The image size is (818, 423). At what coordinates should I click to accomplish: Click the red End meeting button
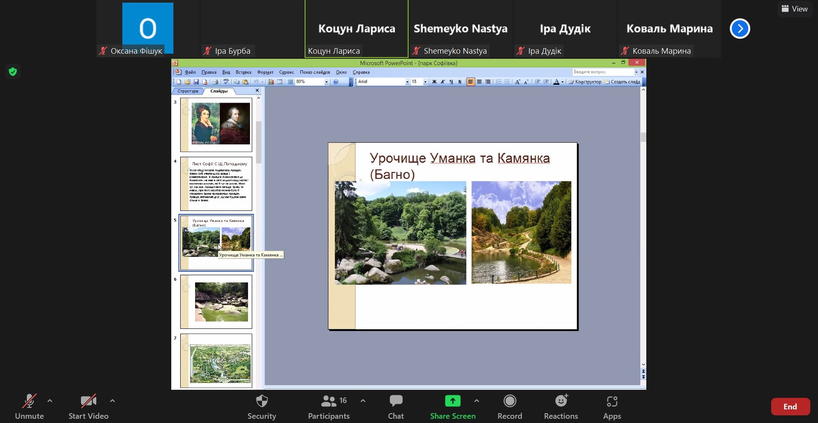(x=790, y=407)
